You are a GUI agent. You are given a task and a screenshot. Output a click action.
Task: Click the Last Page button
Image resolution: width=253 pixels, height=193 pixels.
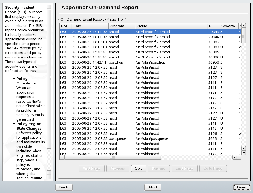pyautogui.click(x=184, y=168)
